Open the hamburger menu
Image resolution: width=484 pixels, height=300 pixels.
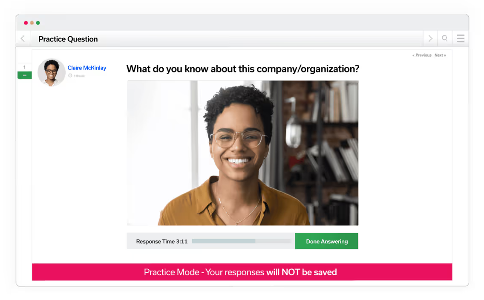tap(461, 39)
